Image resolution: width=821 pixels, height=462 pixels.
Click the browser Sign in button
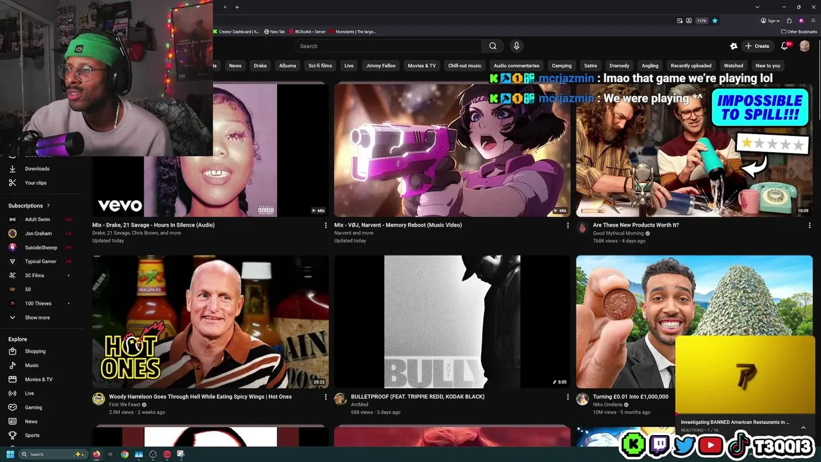click(770, 21)
